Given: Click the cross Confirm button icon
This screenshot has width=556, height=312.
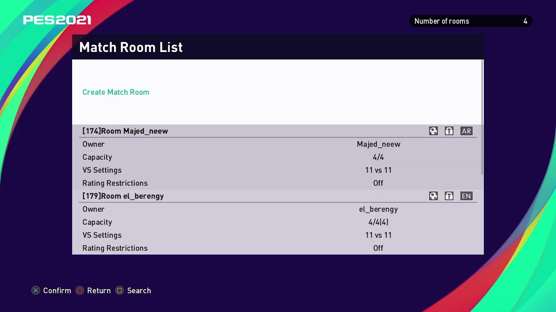Looking at the screenshot, I should (x=36, y=291).
